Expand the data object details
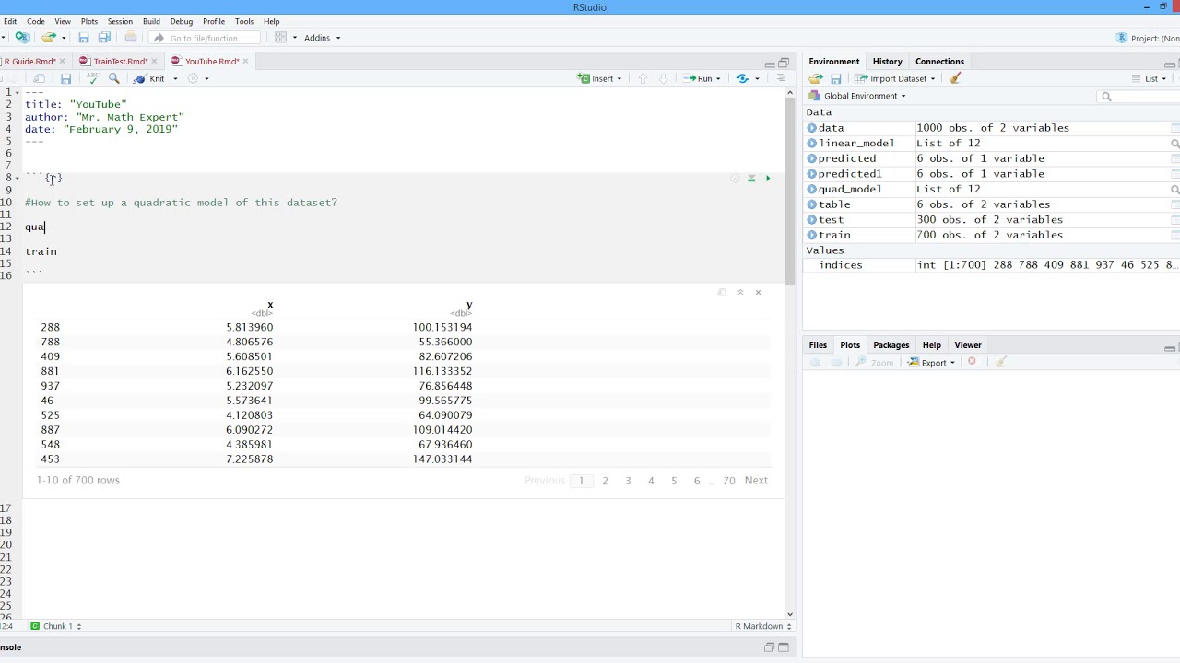The image size is (1180, 663). (x=812, y=128)
